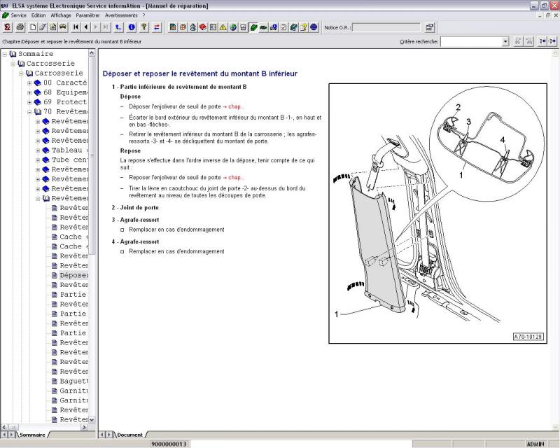Click the pencil-and-pages toolbar icon after the blank page
The width and height of the screenshot is (560, 448).
(x=43, y=27)
